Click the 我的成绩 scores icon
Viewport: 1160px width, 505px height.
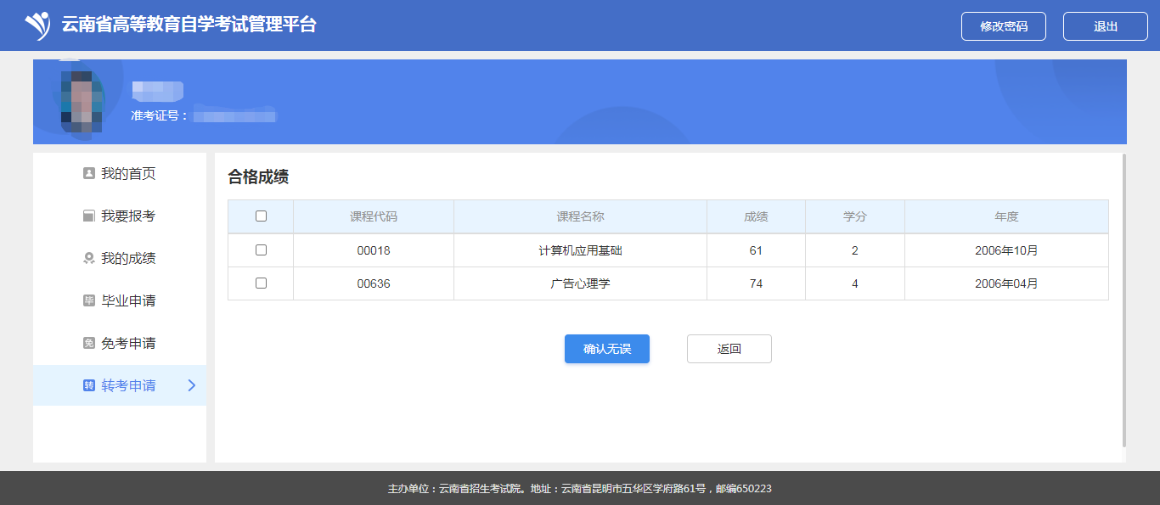pyautogui.click(x=88, y=259)
